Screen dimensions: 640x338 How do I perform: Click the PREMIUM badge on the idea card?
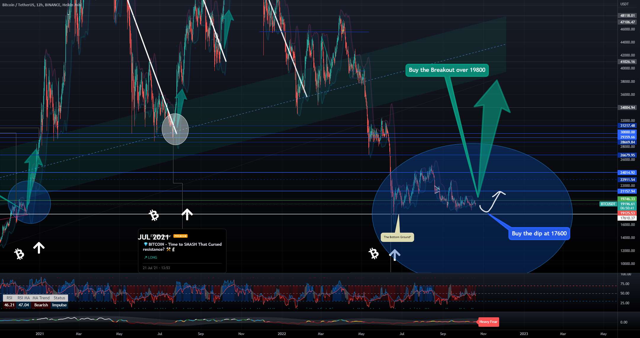tap(180, 236)
